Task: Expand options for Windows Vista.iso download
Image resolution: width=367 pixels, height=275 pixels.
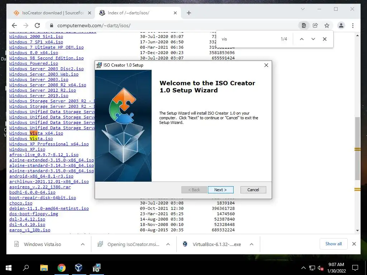Action: pyautogui.click(x=83, y=244)
